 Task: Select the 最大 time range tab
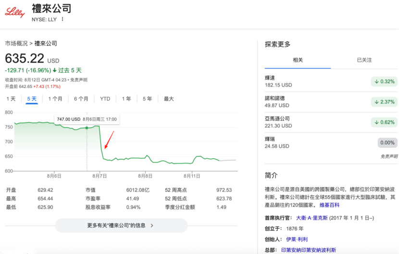coord(169,99)
